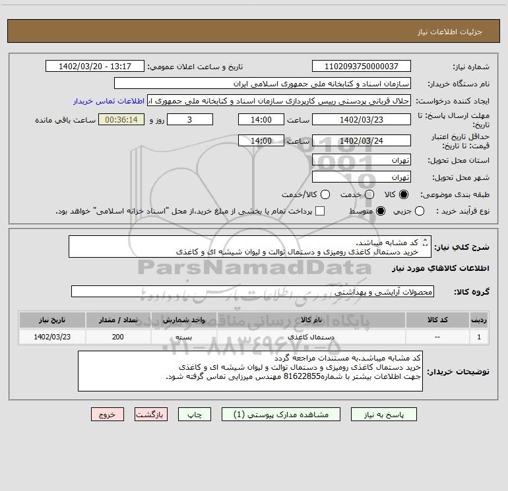This screenshot has width=508, height=491.
Task: Click the کد کالا column header
Action: click(x=437, y=320)
